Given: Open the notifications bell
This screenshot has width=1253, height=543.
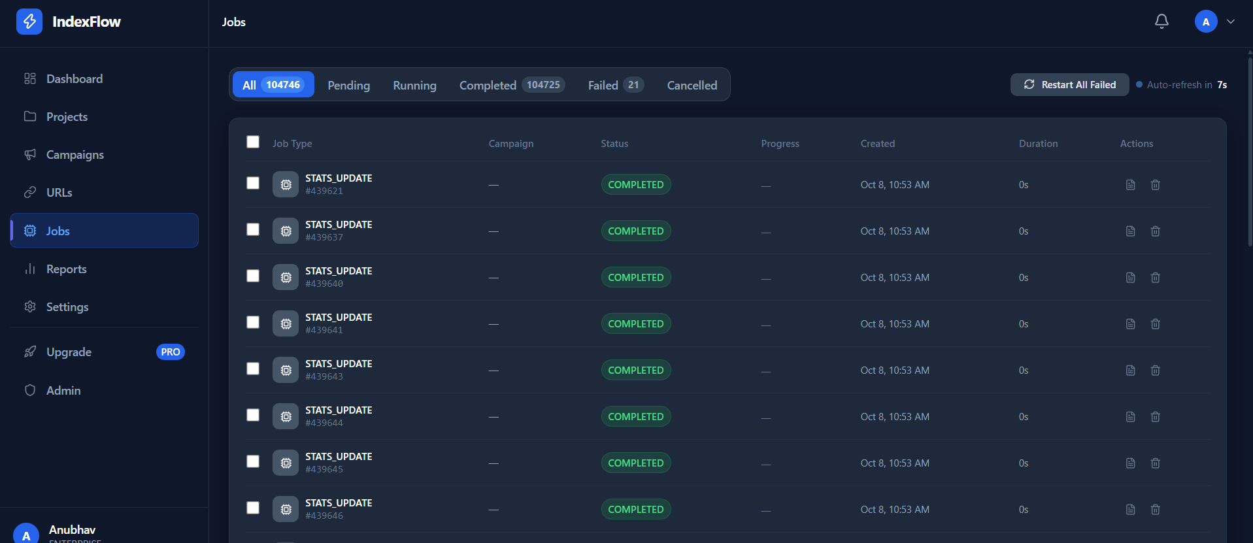Looking at the screenshot, I should coord(1161,22).
